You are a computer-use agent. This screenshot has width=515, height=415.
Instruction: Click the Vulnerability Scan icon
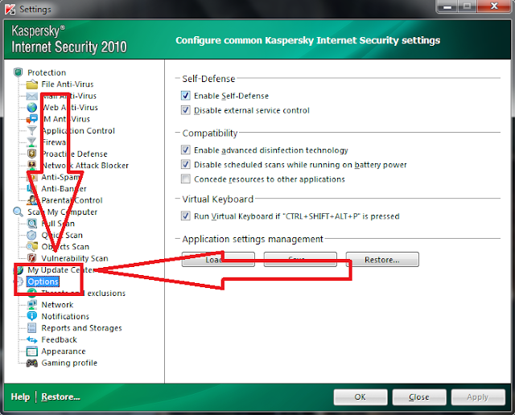(32, 258)
